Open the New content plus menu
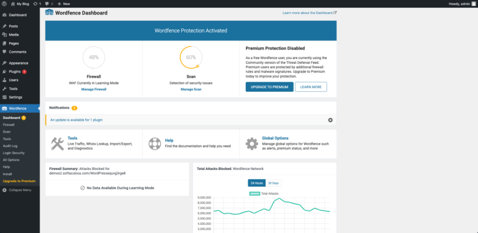 click(x=64, y=4)
